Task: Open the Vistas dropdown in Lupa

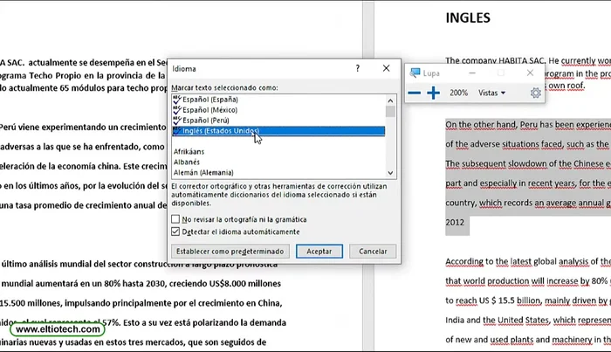Action: pos(491,93)
